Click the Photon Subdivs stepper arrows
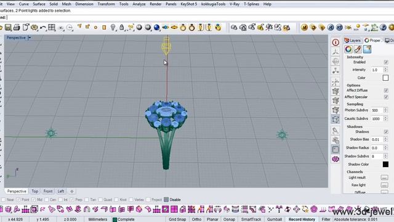394x222 pixels. [385, 110]
